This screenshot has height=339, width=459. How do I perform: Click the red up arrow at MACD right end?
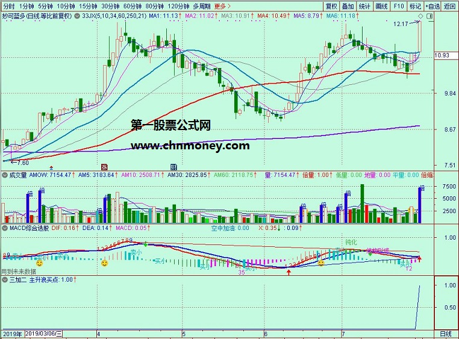coord(419,258)
